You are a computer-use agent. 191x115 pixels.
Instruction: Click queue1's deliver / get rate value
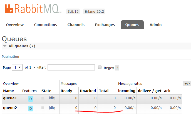(156, 98)
